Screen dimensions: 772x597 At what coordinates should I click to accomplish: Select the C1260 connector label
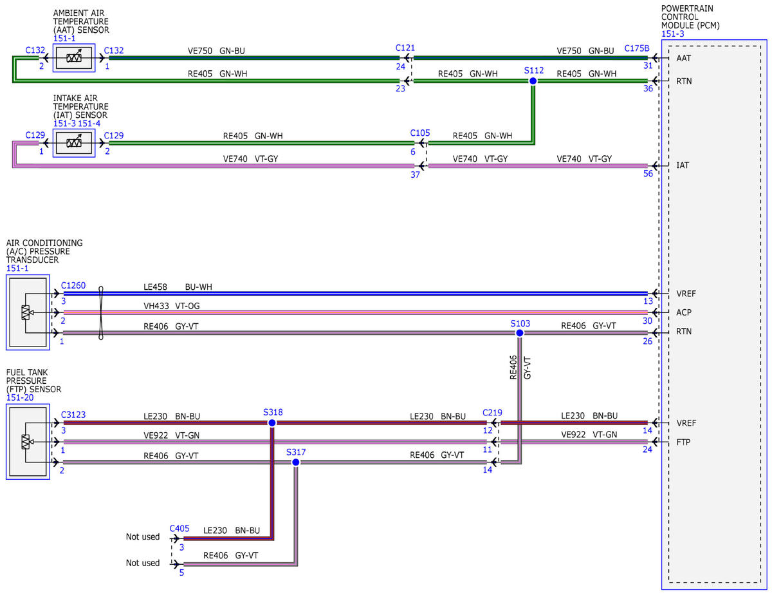(73, 285)
